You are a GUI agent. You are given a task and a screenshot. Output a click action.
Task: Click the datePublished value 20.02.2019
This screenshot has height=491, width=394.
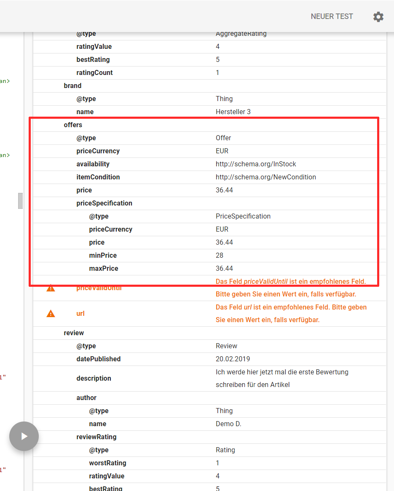pos(233,359)
